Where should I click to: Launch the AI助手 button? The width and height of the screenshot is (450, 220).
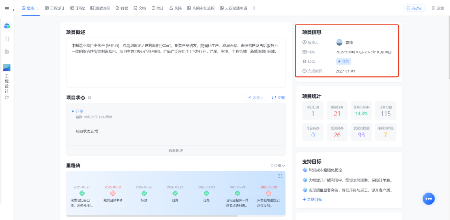point(256,98)
